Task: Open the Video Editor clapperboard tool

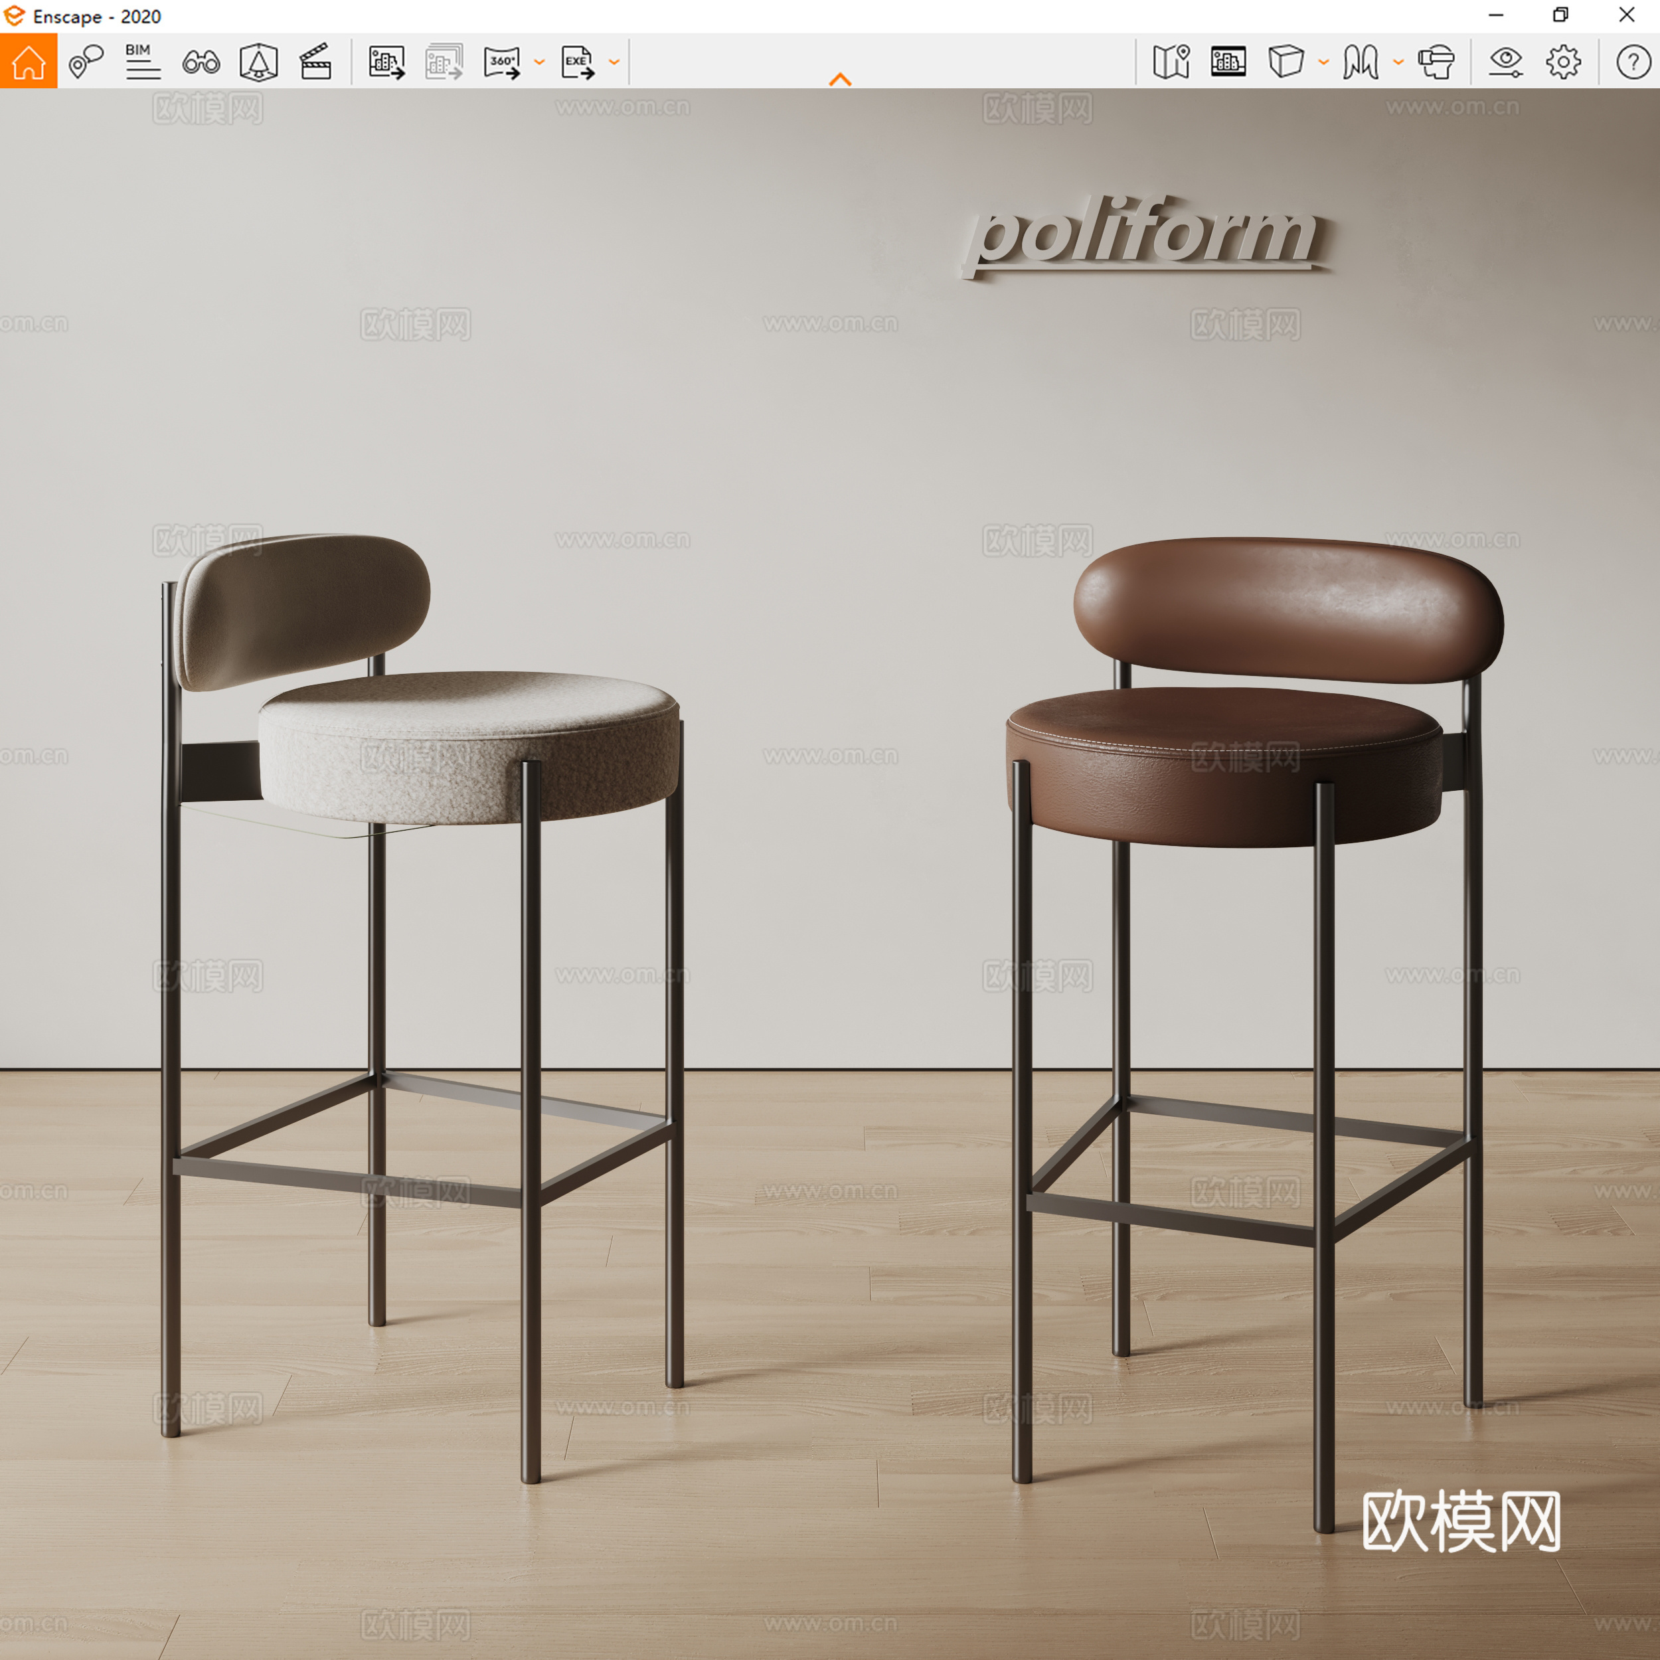Action: point(315,61)
